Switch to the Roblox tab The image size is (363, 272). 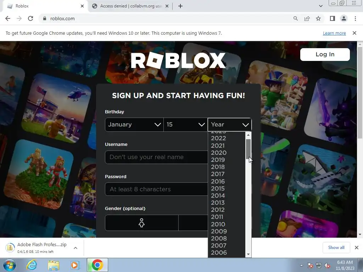point(44,6)
